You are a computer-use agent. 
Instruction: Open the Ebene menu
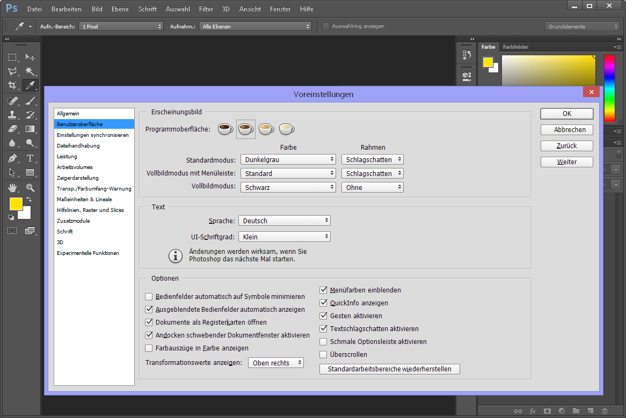120,9
